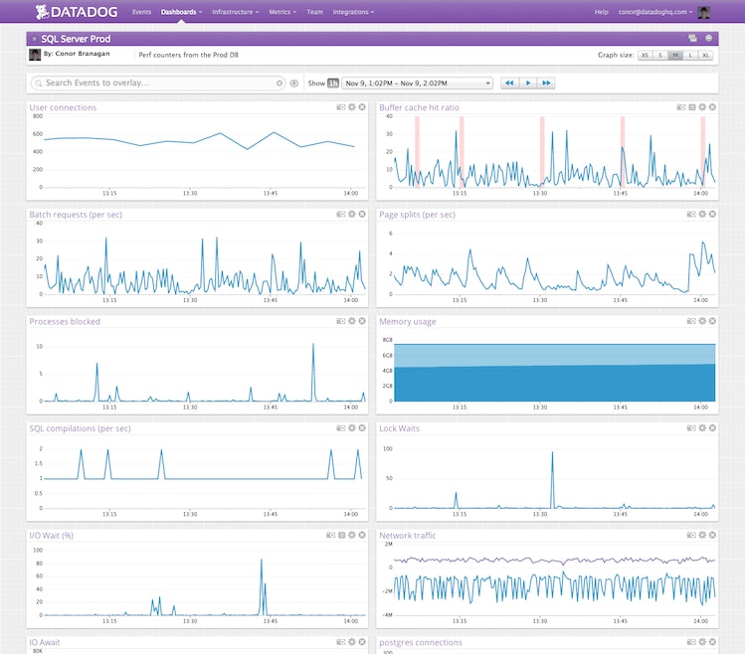Click the list icon on I/O Wait graph

341,536
